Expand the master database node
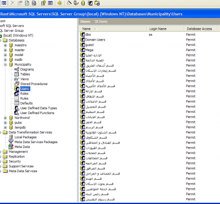 (x=5, y=50)
